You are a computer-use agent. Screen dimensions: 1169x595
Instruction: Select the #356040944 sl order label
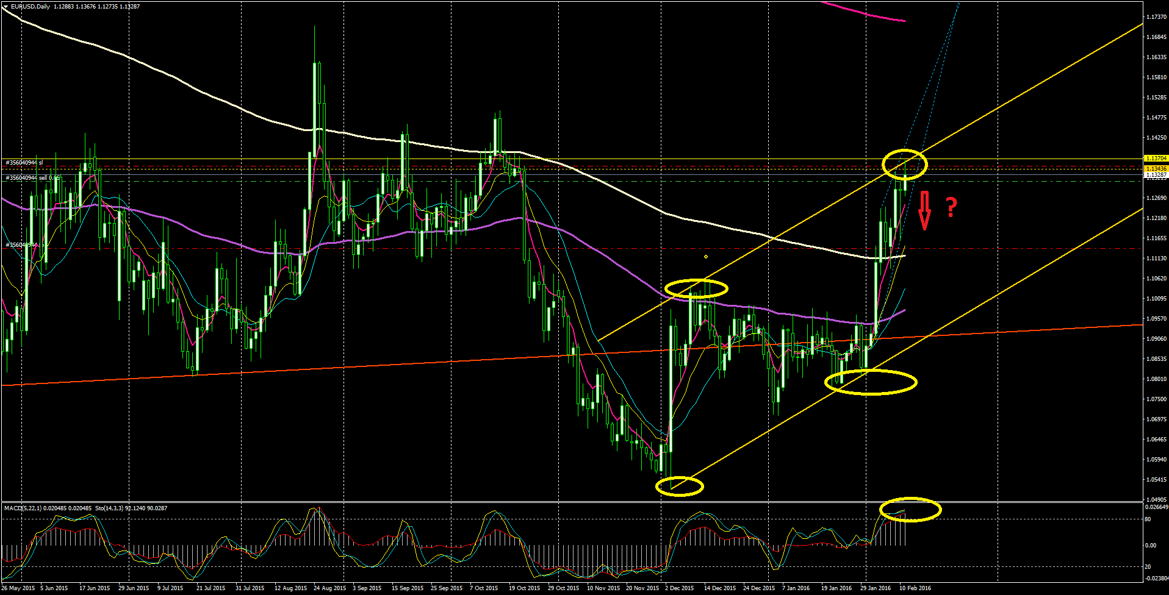click(x=24, y=163)
